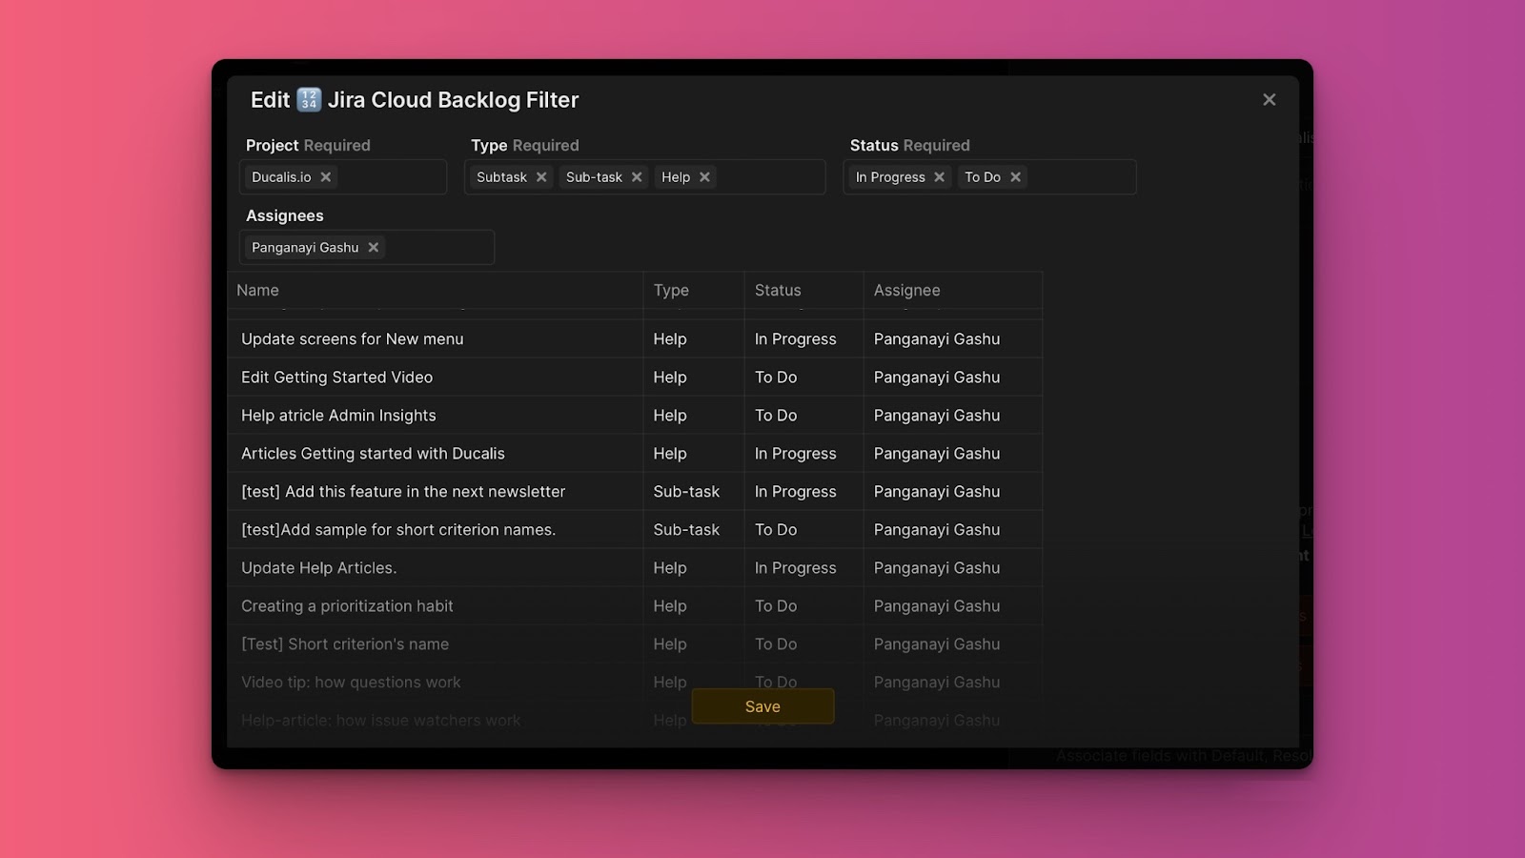Remove the Ducalis.io project tag
The height and width of the screenshot is (858, 1525).
pos(326,177)
